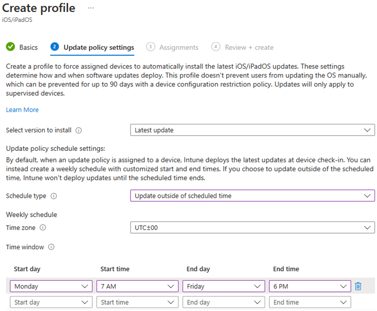This screenshot has width=377, height=311.
Task: Open the Review + create tab
Action: (x=249, y=48)
